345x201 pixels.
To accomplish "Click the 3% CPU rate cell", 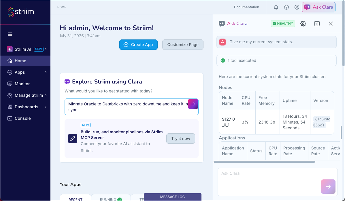I will click(x=247, y=122).
